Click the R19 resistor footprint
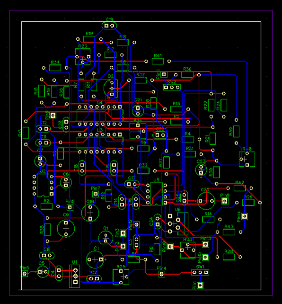 coord(89,39)
